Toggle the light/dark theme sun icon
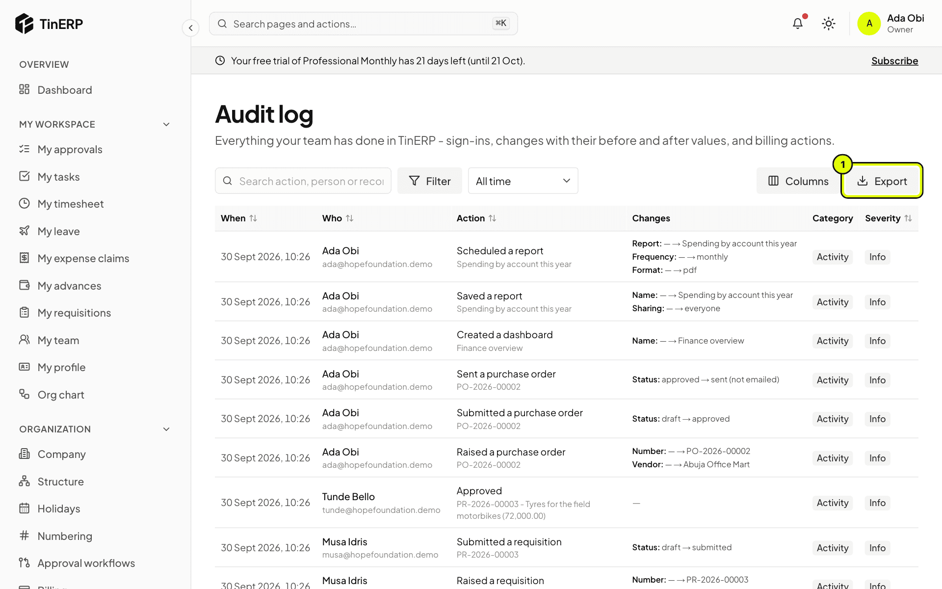Image resolution: width=942 pixels, height=589 pixels. tap(829, 24)
